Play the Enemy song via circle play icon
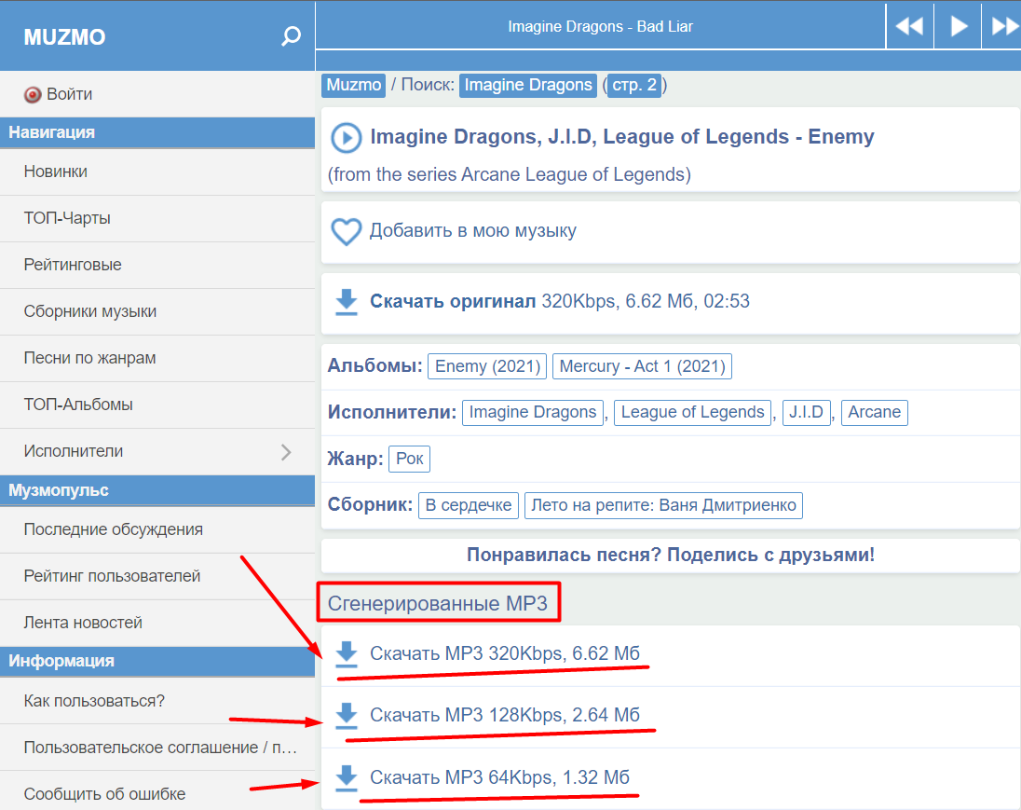The width and height of the screenshot is (1021, 810). click(346, 138)
